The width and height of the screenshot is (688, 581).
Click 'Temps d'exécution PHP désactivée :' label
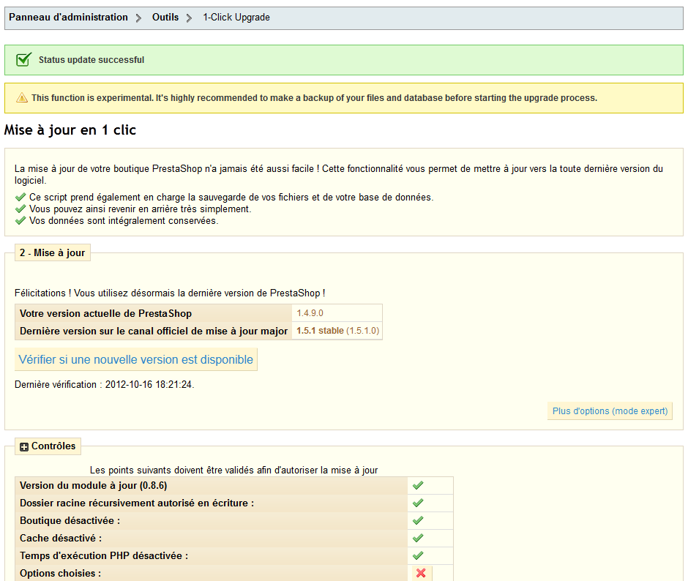click(104, 555)
